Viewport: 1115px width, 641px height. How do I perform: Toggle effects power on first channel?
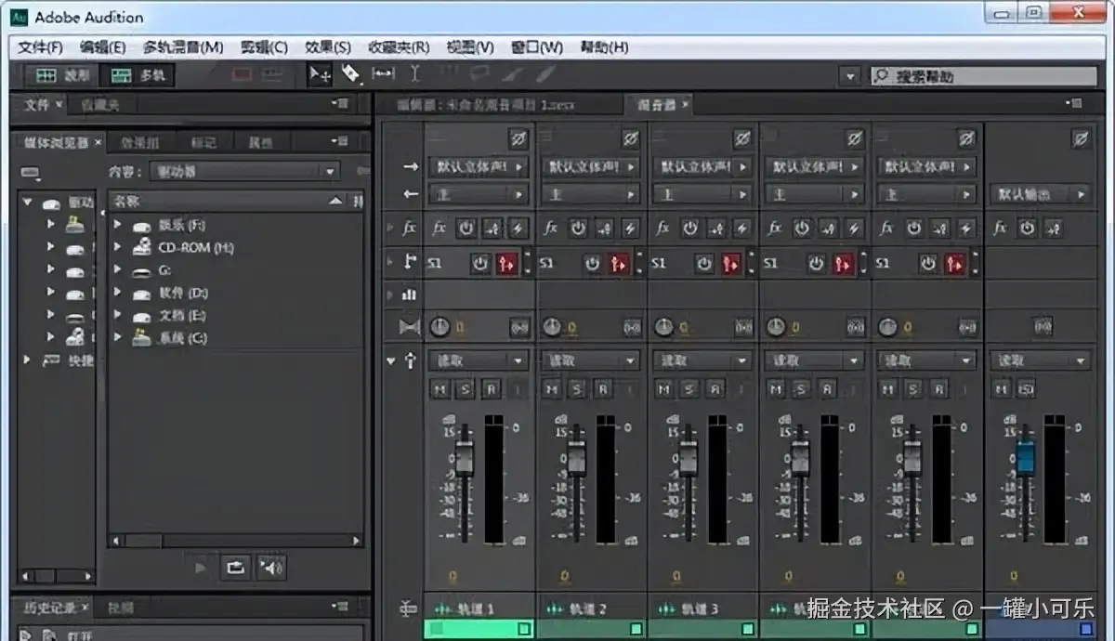coord(466,228)
